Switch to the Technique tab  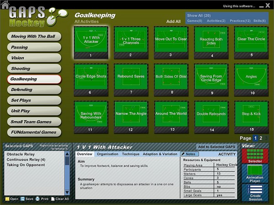point(131,154)
